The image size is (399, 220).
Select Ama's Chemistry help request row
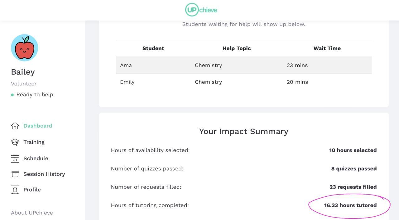[243, 65]
